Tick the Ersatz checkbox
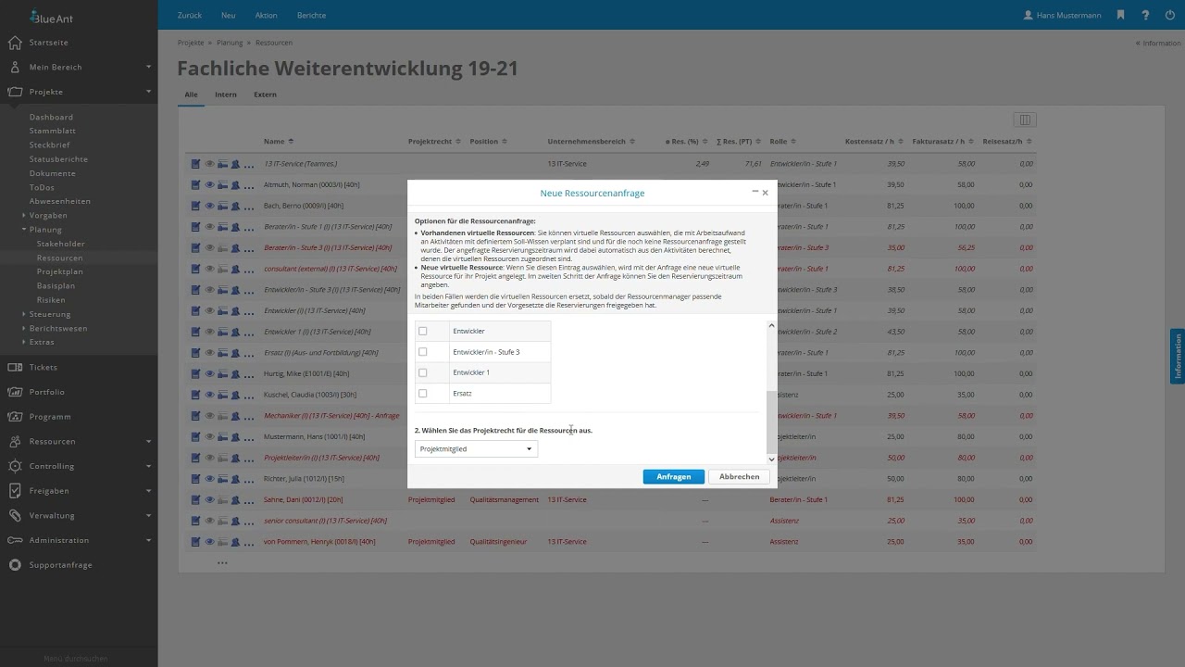 tap(423, 394)
